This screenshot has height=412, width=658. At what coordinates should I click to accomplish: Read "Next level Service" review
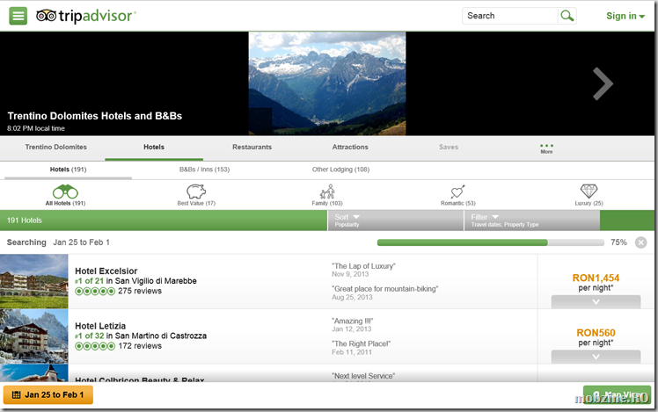click(363, 376)
